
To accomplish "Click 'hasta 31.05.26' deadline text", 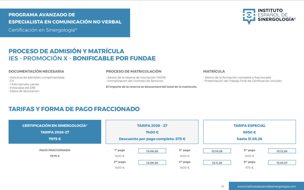I will coord(249,139).
